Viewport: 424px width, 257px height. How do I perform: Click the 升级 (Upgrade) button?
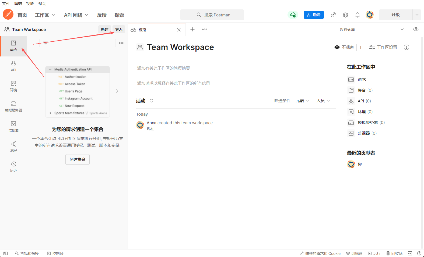click(395, 15)
